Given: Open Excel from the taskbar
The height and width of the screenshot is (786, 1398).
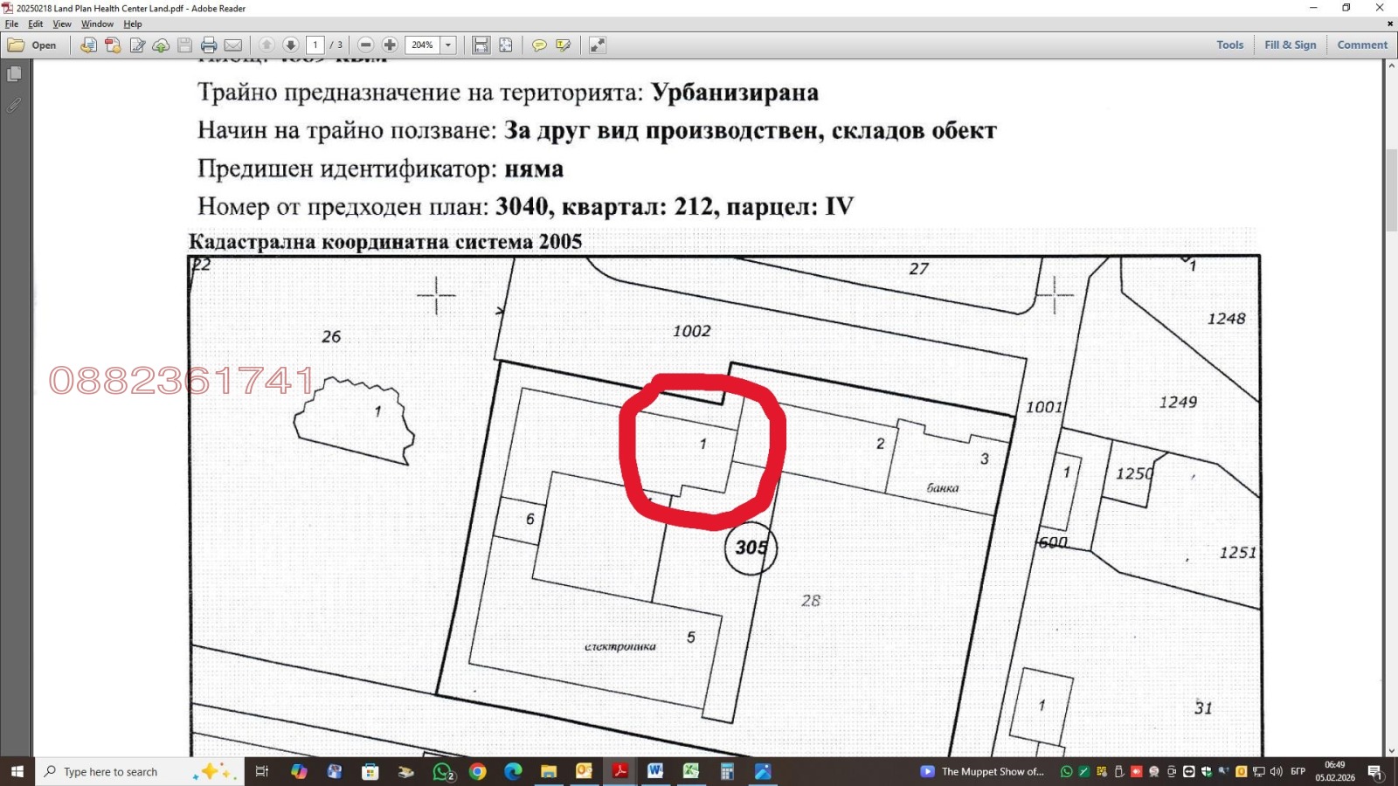Looking at the screenshot, I should (691, 771).
